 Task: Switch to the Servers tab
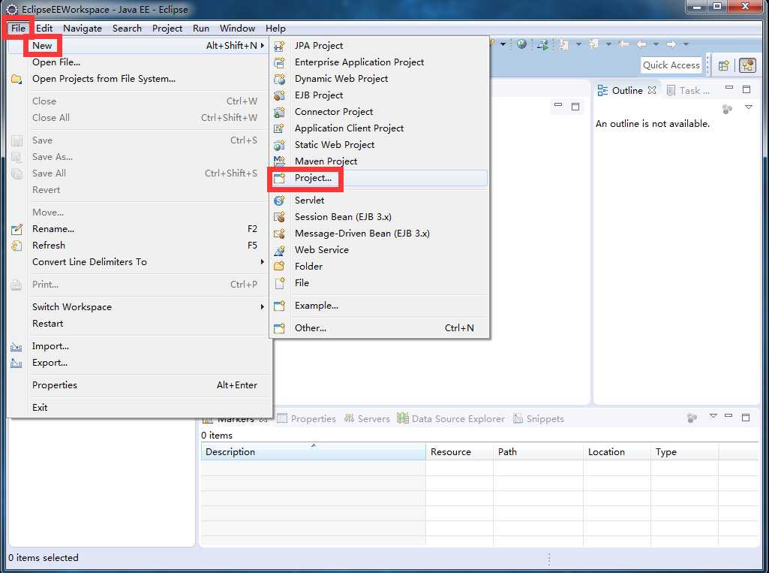(367, 419)
